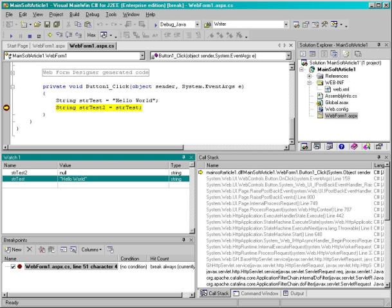Viewport: 392px width, 308px height.
Task: Select the strTest2 watch row
Action: [x=96, y=172]
